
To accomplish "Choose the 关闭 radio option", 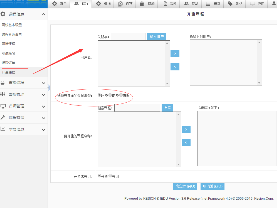I will point(110,176).
